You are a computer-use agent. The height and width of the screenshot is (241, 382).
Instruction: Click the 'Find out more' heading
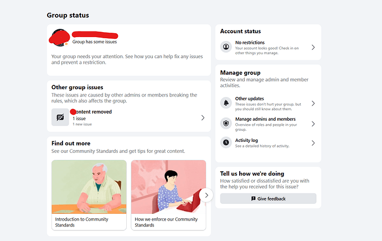(x=71, y=143)
